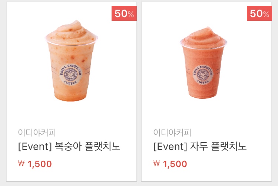Screen dimensions: 278x186
Task: Click the Ediya Espresso logo on peach cup
Action: [x=71, y=74]
